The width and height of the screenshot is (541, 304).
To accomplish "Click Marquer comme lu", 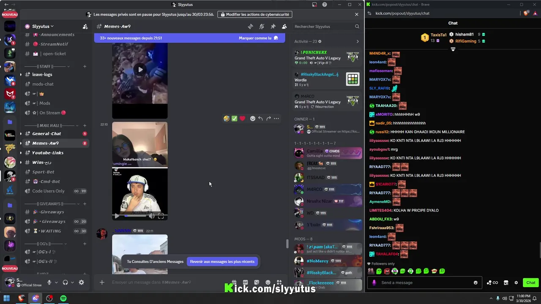I will coord(258,38).
